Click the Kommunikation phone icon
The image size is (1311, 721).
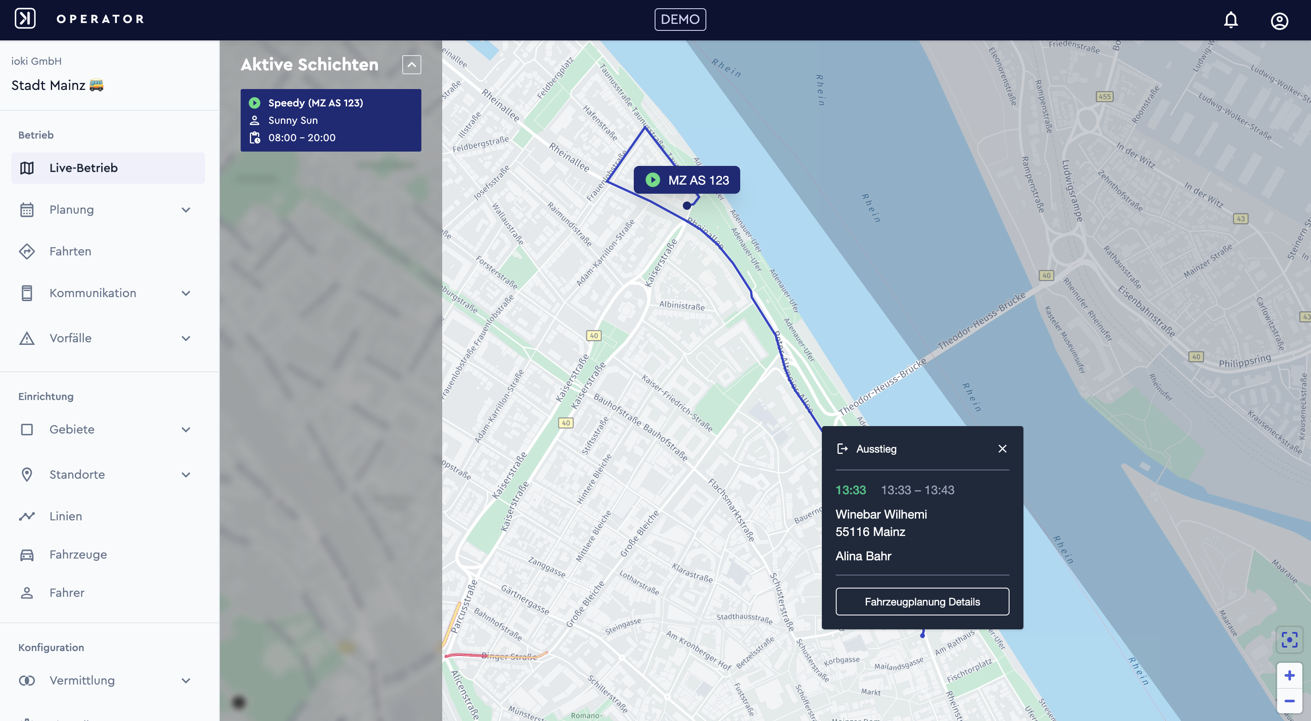pos(26,293)
